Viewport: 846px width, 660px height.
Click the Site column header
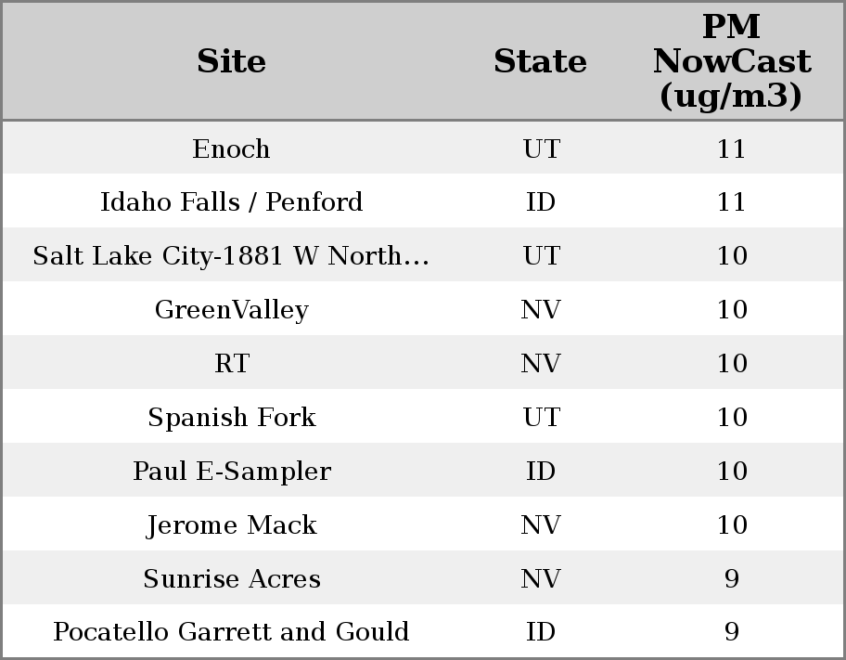pos(231,61)
